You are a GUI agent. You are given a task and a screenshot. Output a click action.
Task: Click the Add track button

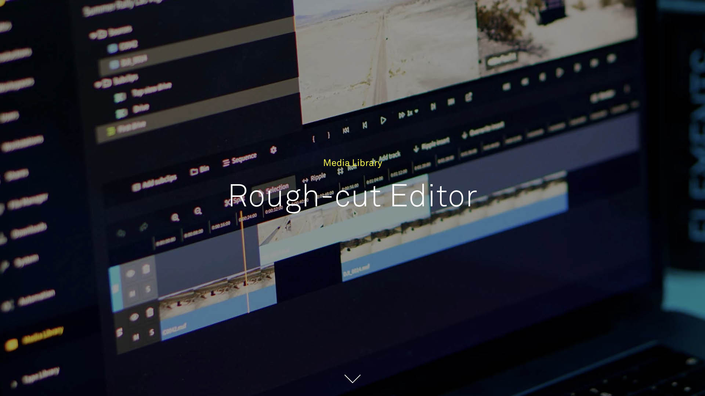[387, 158]
